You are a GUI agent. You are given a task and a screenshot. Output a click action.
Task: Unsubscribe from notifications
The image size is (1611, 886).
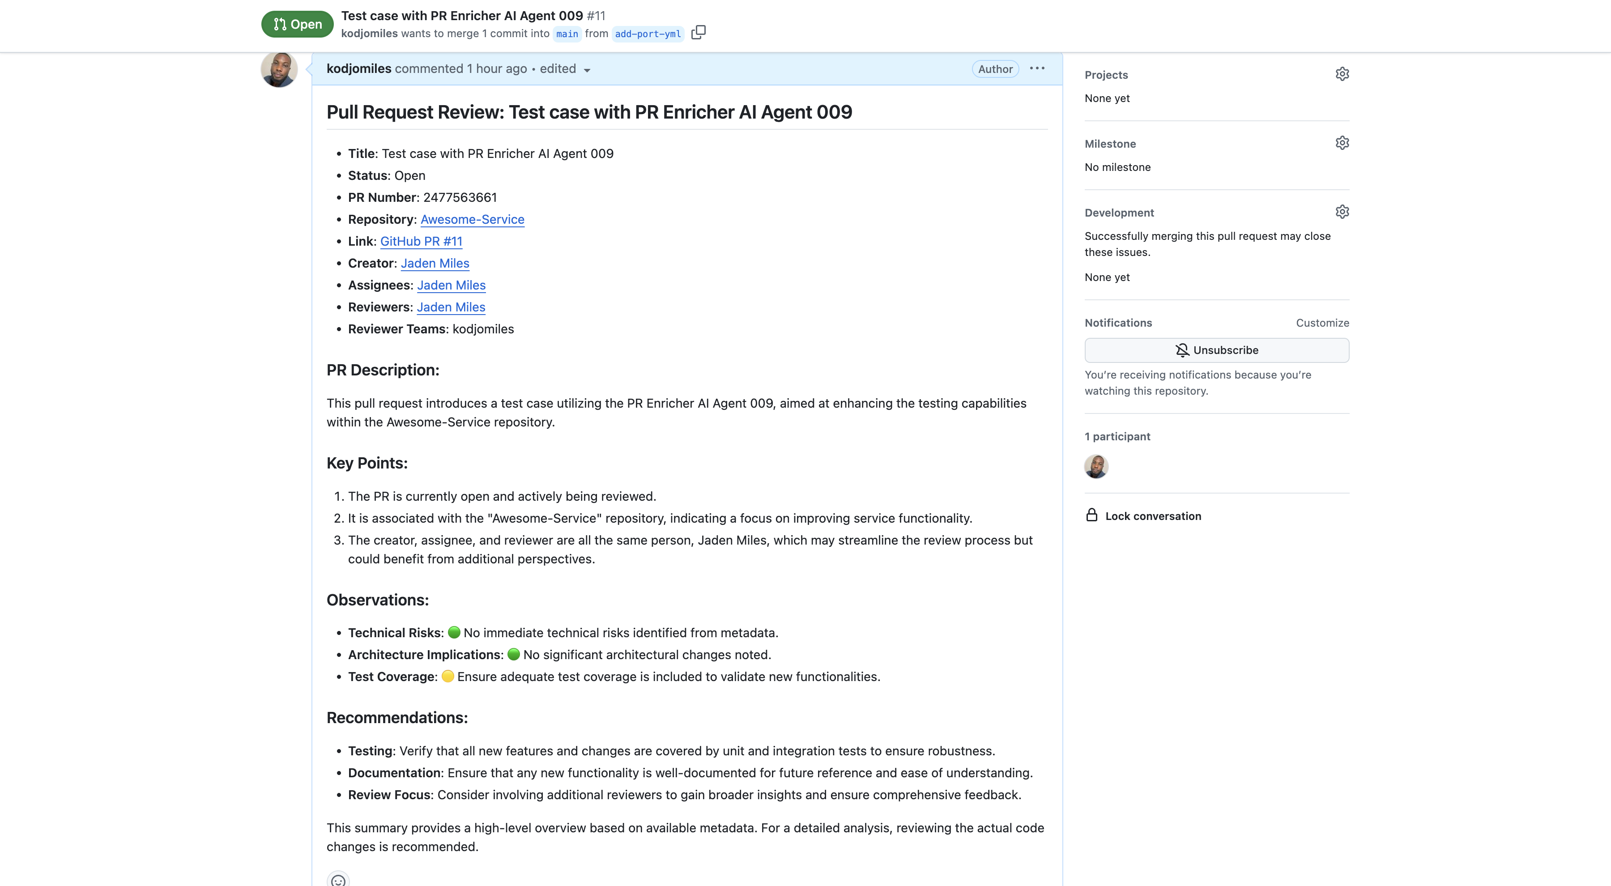coord(1216,350)
